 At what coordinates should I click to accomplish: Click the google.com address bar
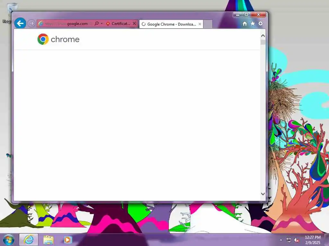coord(65,24)
